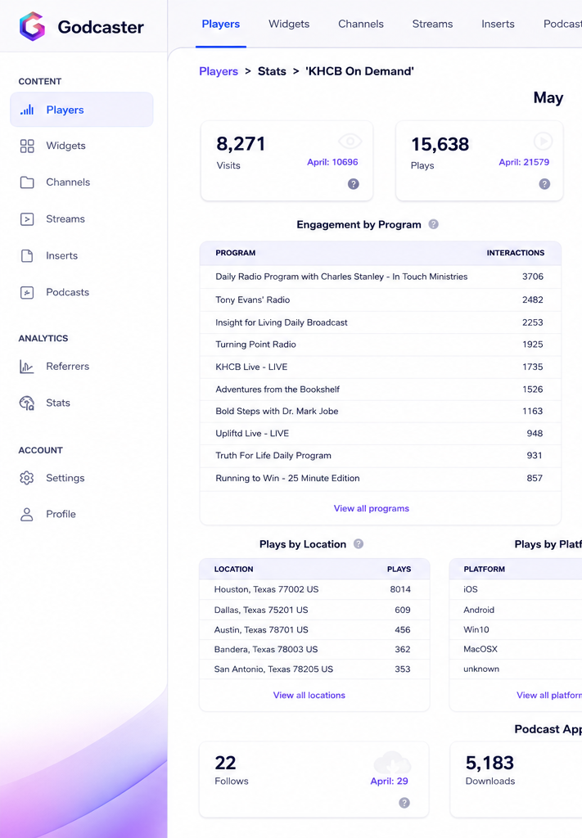Click Daily Radio Program with Charles Stanley row
The image size is (582, 838).
(x=380, y=277)
